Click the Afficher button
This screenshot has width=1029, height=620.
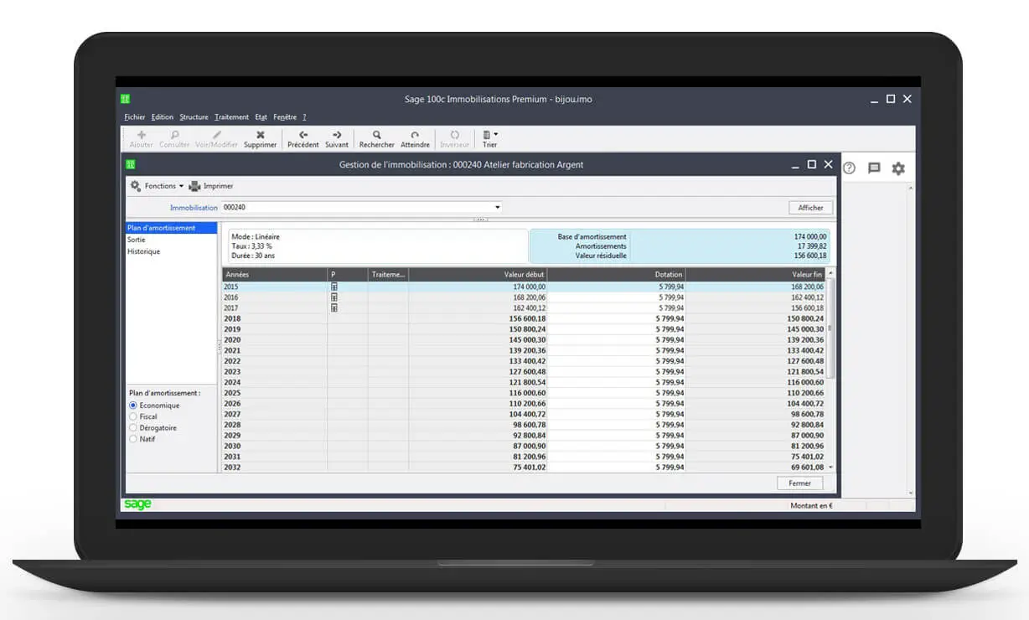[809, 208]
